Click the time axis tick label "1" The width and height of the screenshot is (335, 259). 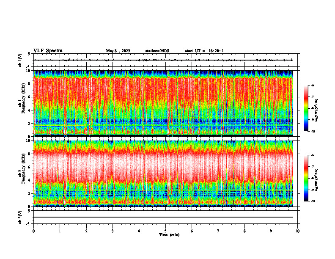60,231
